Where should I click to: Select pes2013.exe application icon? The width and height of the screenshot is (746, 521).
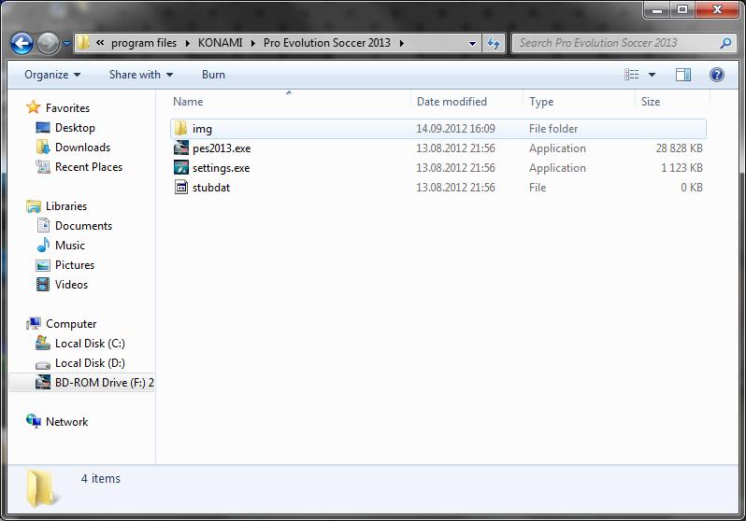[x=180, y=148]
